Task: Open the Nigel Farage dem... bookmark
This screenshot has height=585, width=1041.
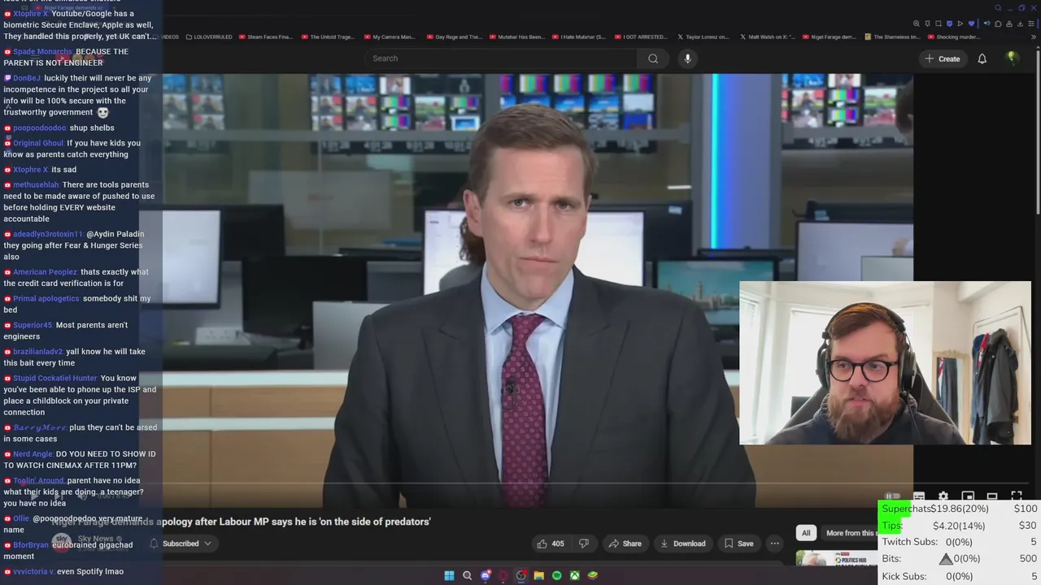Action: (830, 37)
